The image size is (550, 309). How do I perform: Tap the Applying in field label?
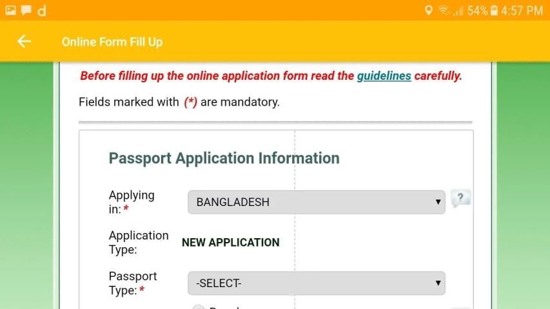point(131,202)
